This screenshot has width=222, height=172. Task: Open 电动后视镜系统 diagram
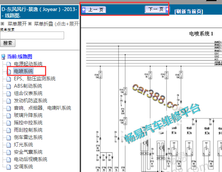pyautogui.click(x=30, y=159)
